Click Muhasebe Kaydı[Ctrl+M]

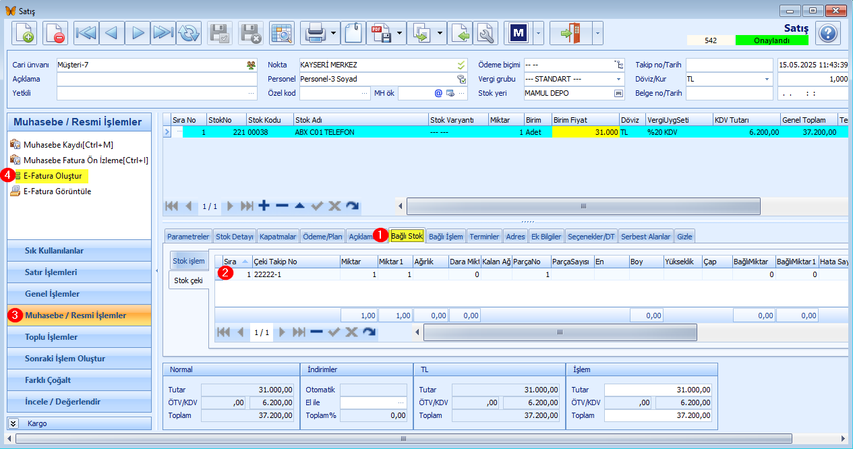pos(68,144)
